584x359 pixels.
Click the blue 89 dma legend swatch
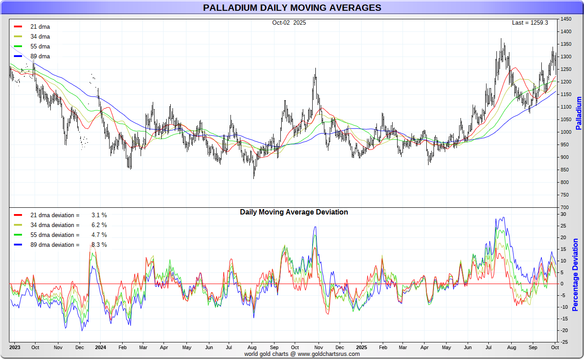coord(18,57)
